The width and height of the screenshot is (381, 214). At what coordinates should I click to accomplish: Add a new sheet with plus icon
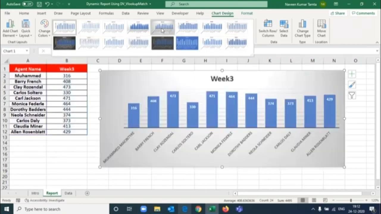click(x=87, y=193)
